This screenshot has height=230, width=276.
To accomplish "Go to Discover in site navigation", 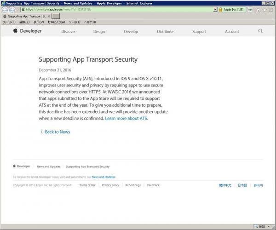I will [69, 31].
